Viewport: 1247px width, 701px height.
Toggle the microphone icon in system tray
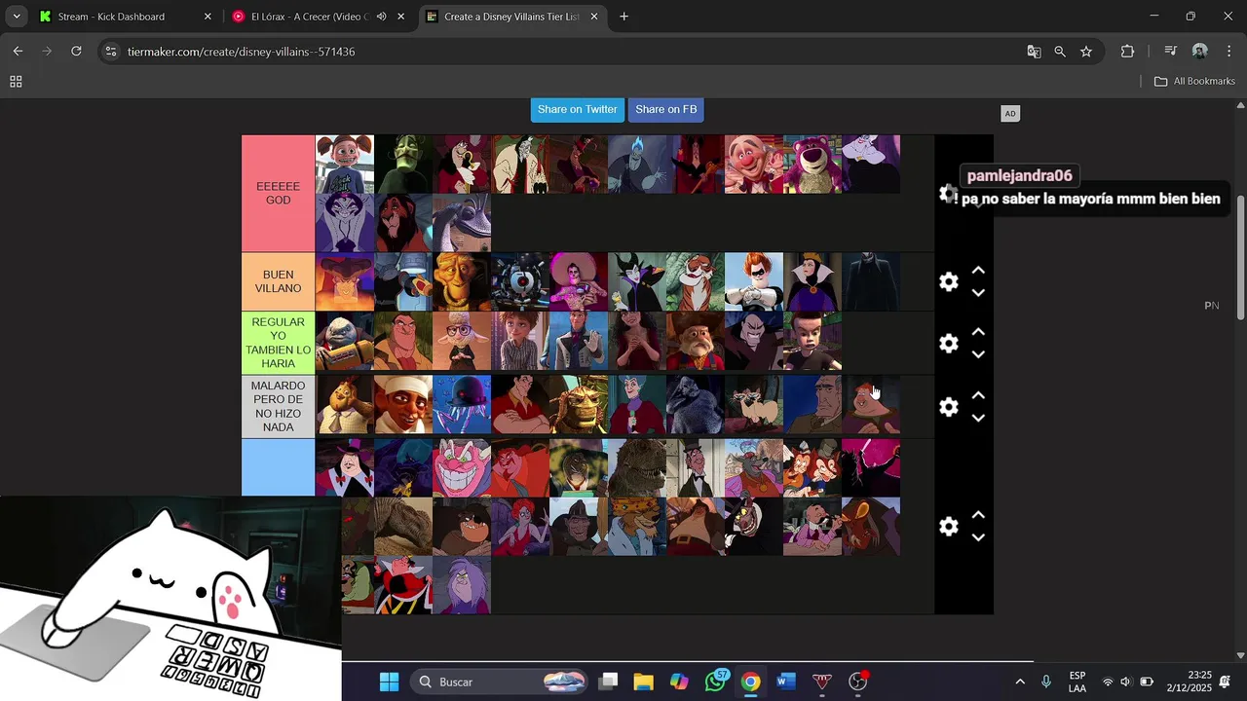click(1046, 682)
